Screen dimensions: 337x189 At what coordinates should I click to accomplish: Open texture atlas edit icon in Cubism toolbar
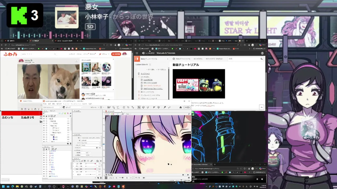[109, 107]
